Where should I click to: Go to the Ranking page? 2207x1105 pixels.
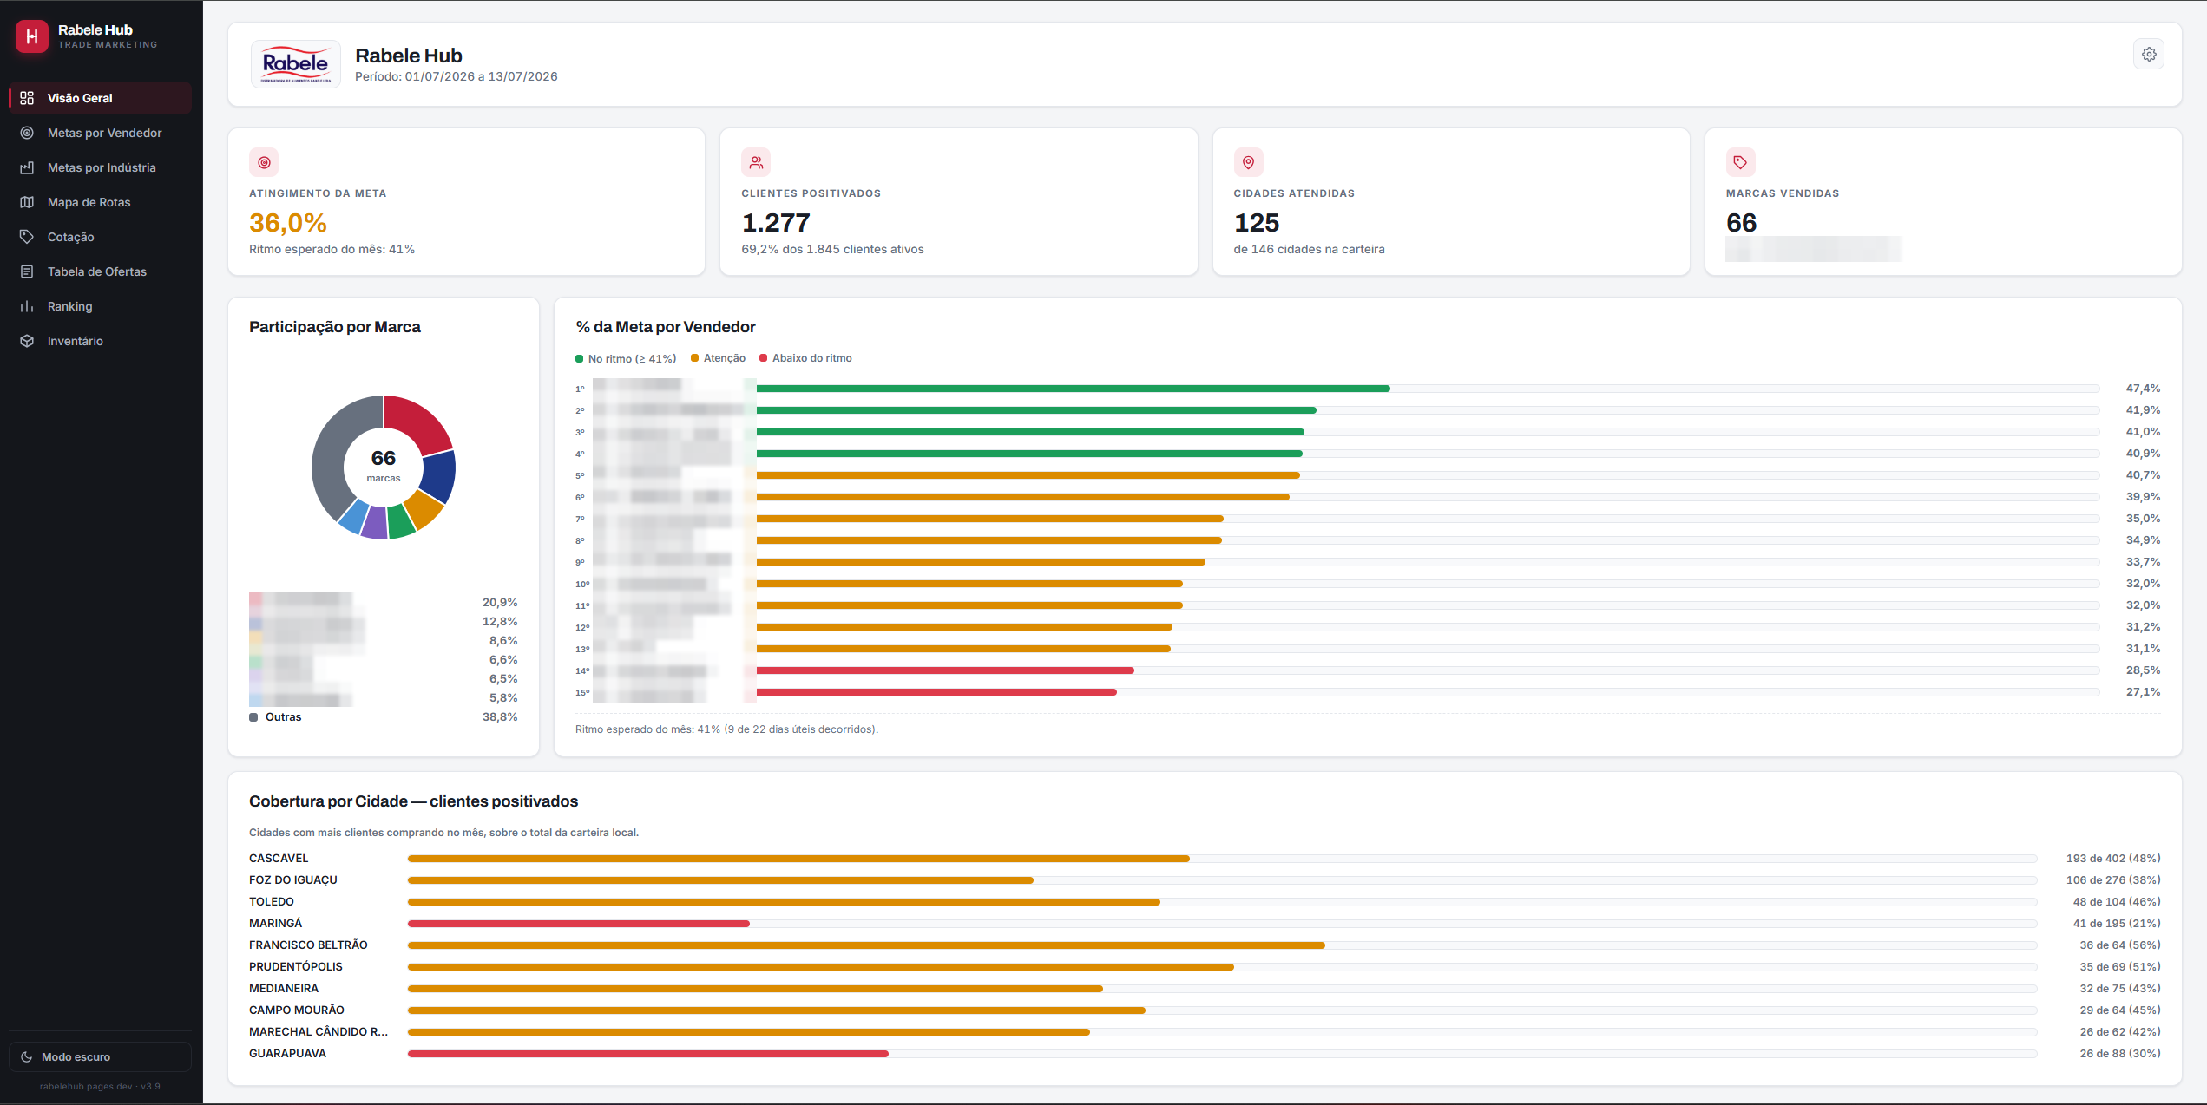pos(100,306)
